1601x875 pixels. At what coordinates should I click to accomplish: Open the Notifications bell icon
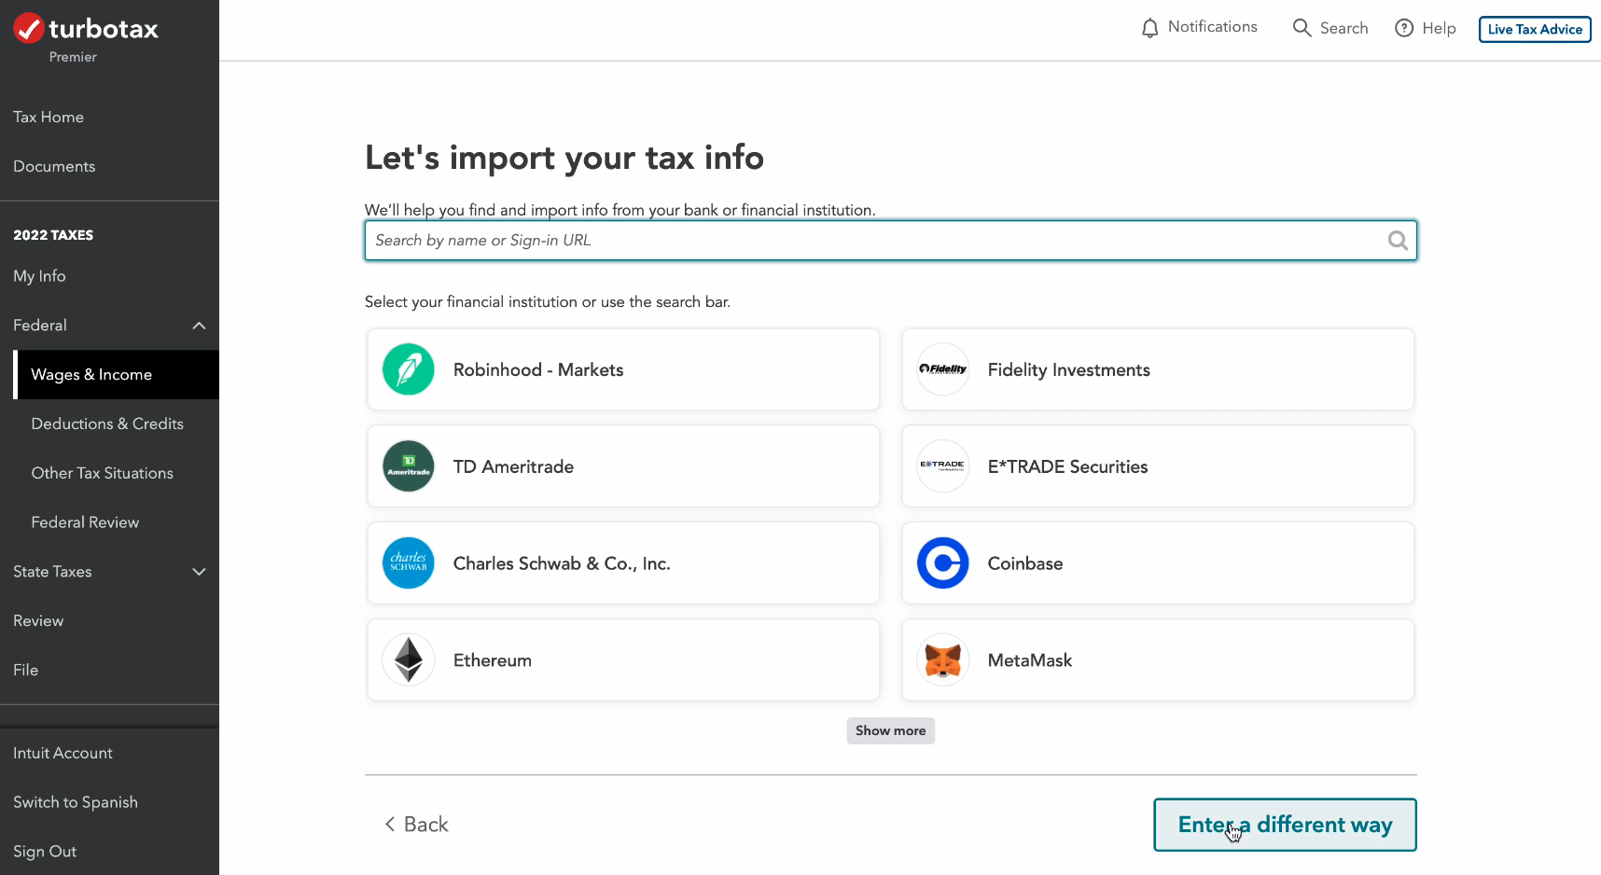[1150, 28]
